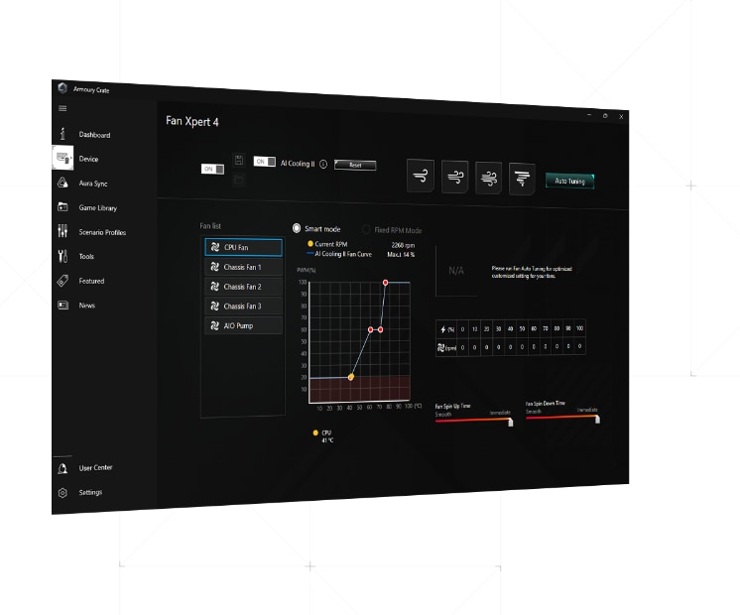Image resolution: width=740 pixels, height=615 pixels.
Task: Activate the tornado full speed preset icon
Action: (522, 179)
